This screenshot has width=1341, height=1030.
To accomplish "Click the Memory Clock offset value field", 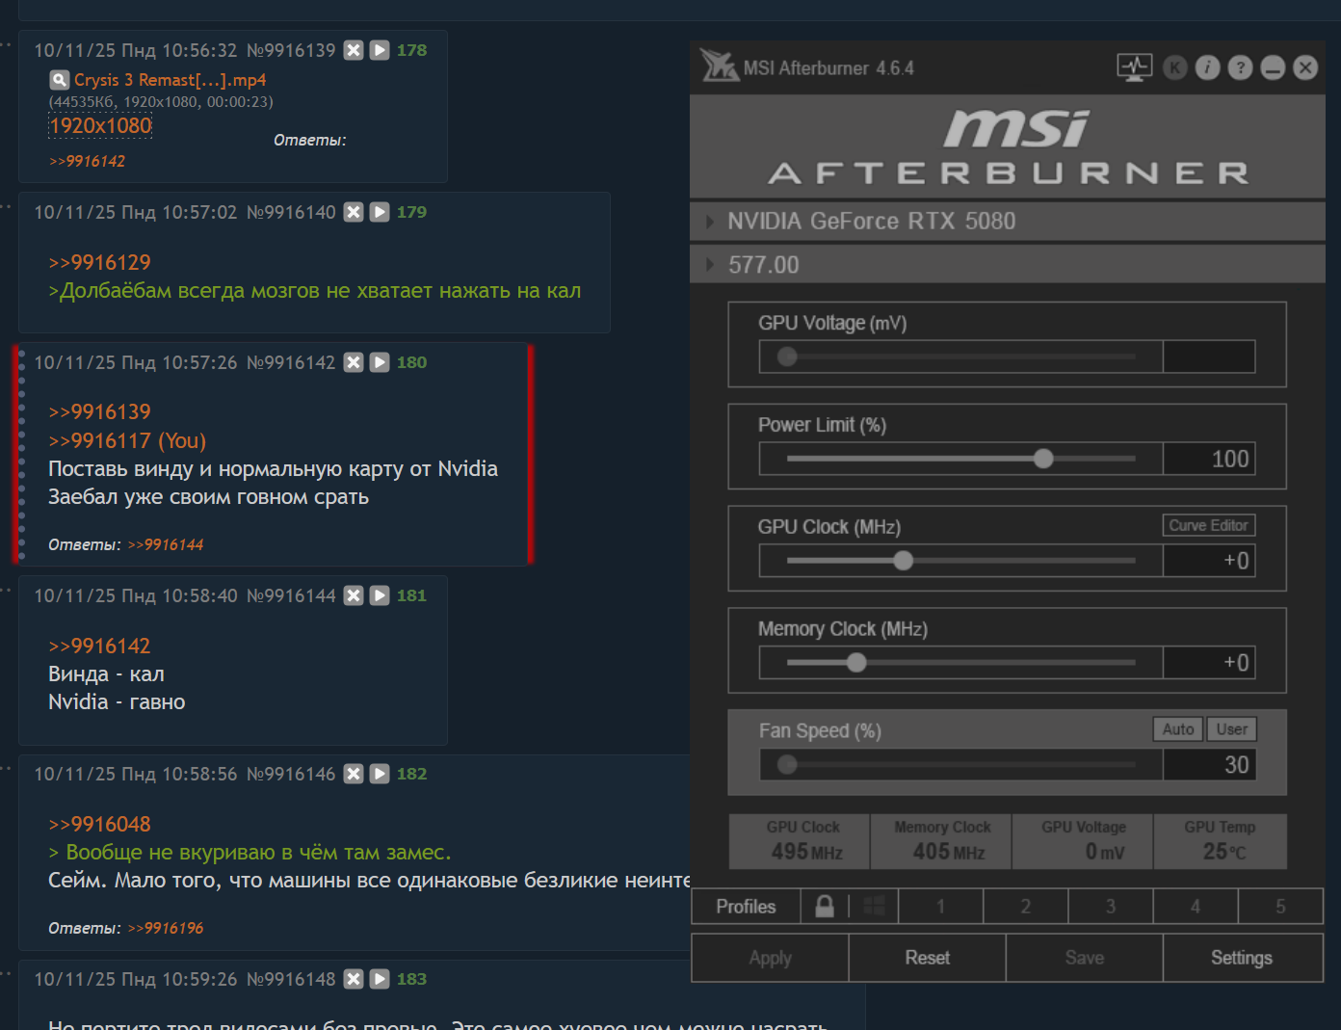I will (1209, 663).
